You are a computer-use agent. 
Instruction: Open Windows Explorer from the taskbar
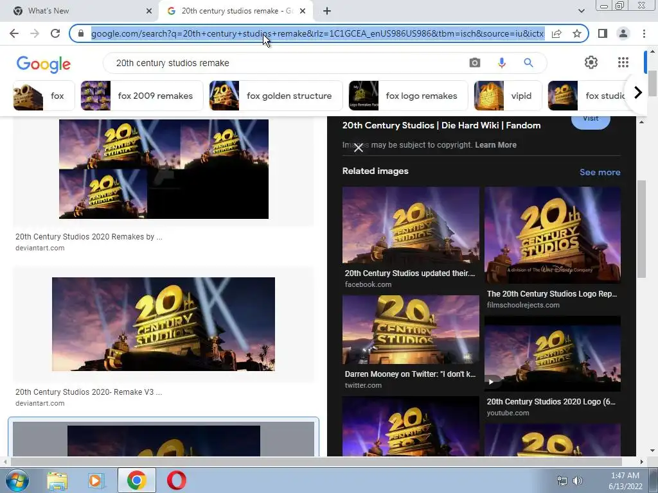coord(57,481)
